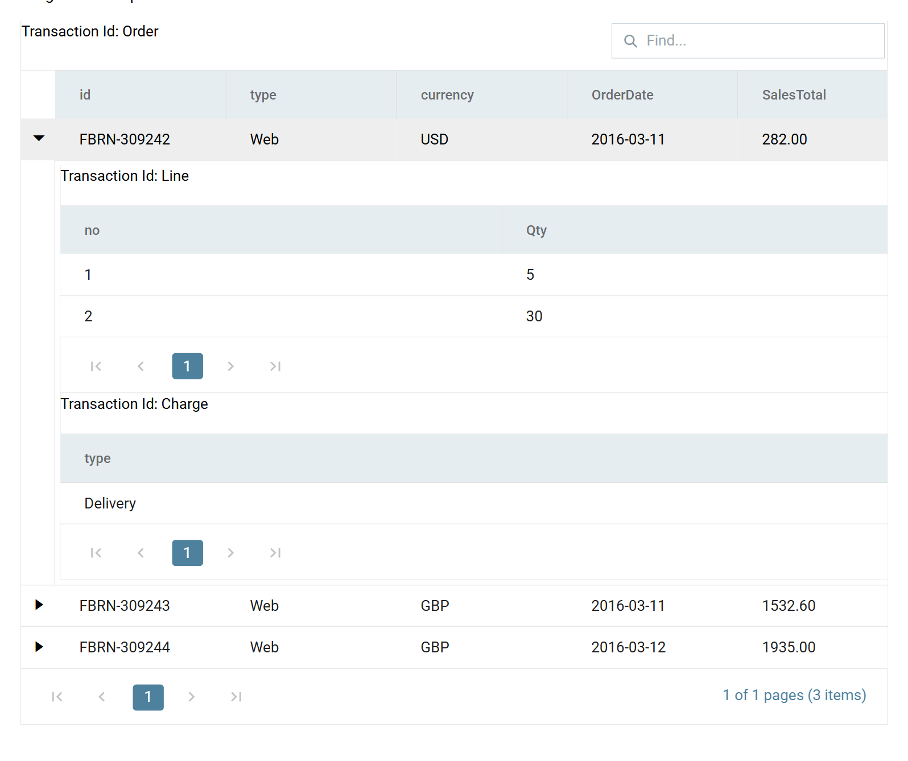Click the 1532.60 sales total cell

812,606
